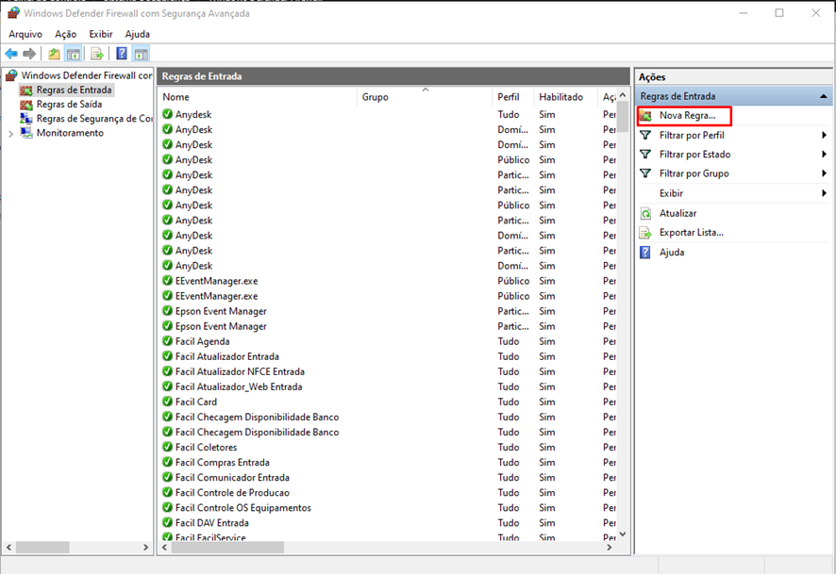Viewport: 836px width, 574px height.
Task: Sort rules by the Perfil column header
Action: 513,97
